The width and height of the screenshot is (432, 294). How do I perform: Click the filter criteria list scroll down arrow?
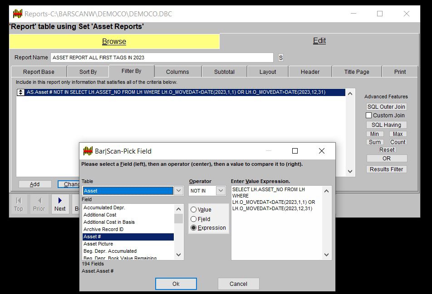click(350, 171)
